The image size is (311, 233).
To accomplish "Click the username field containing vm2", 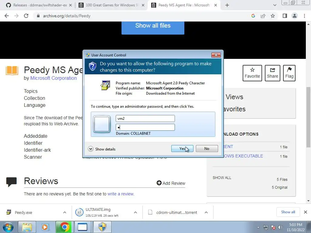I will 145,119.
